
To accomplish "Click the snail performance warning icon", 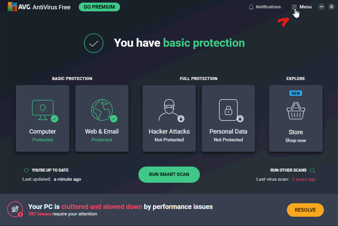I will (x=15, y=209).
